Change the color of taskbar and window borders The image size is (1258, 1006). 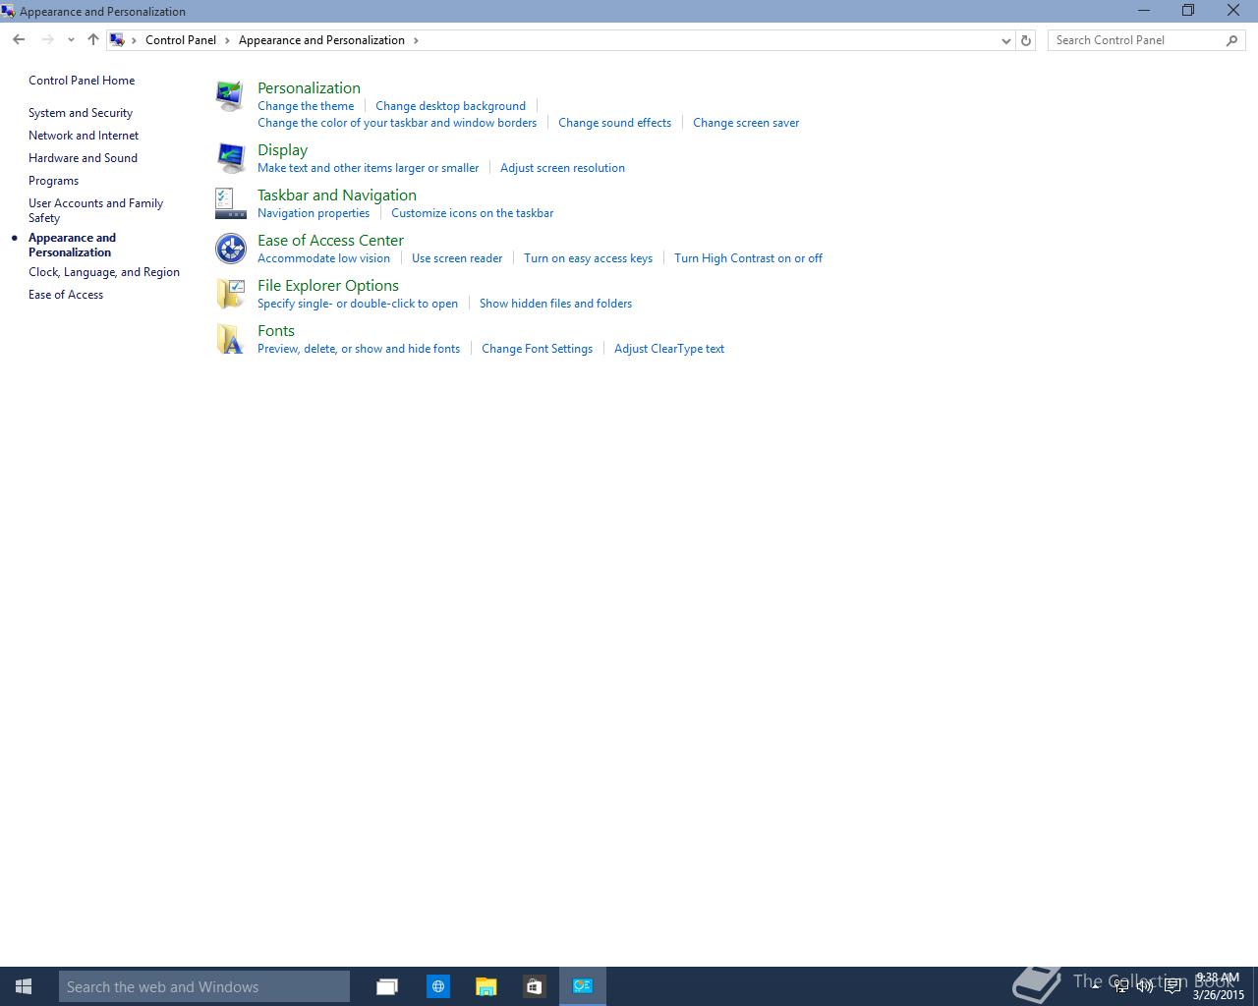pyautogui.click(x=397, y=123)
